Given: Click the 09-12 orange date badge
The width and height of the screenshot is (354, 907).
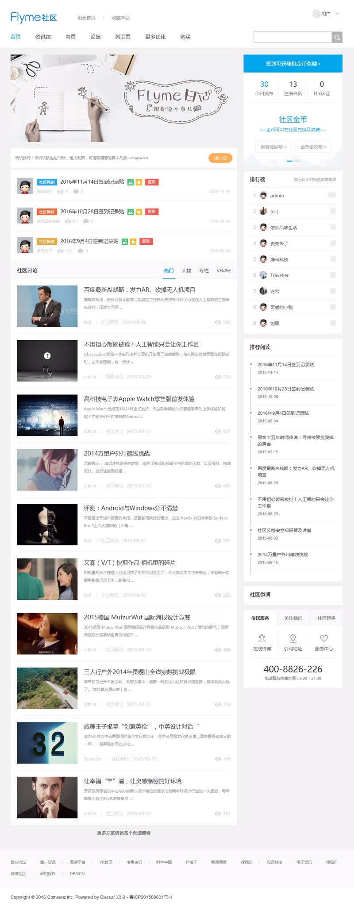Looking at the screenshot, I should (220, 158).
